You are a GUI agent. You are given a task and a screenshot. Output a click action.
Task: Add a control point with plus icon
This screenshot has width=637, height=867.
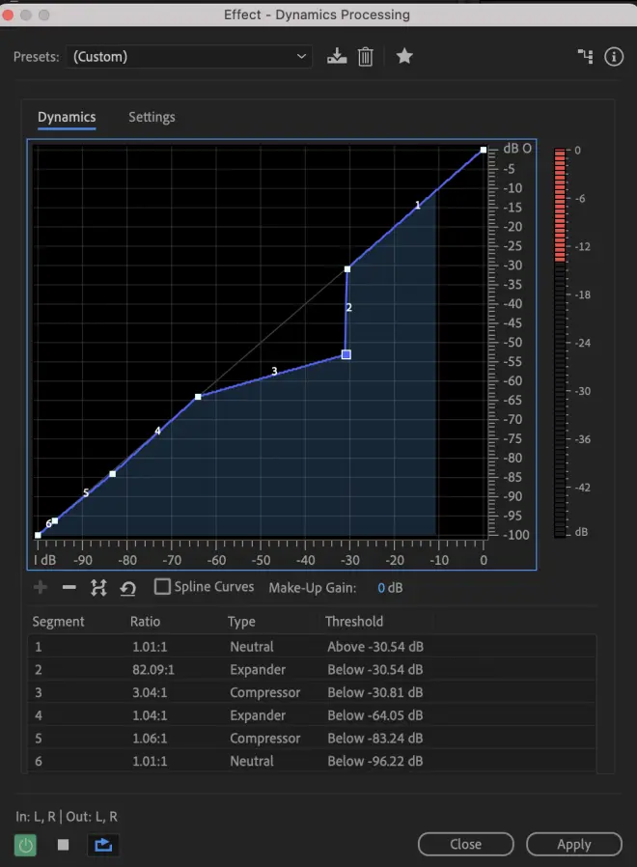coord(41,587)
